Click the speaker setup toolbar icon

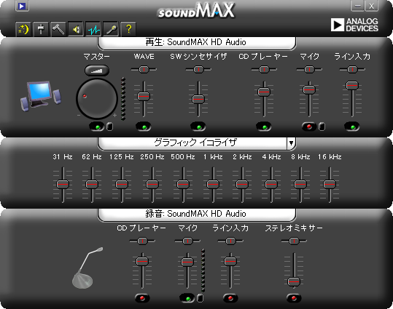click(x=76, y=30)
